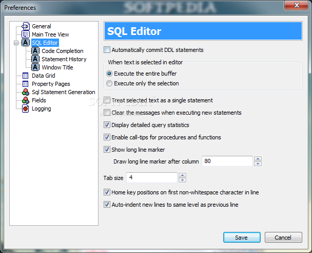Decrease the Tab size value
The image size is (312, 253).
(x=183, y=180)
